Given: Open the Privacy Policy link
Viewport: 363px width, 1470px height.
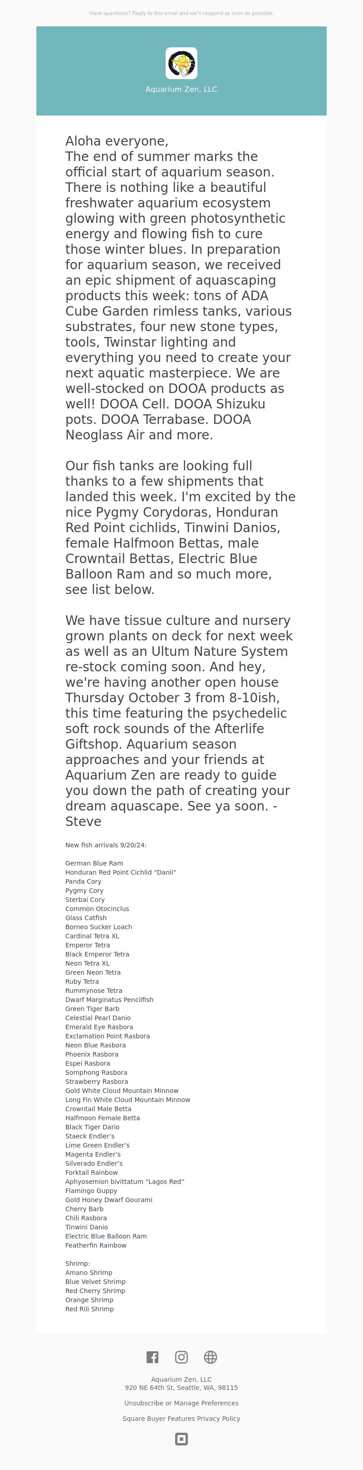Looking at the screenshot, I should (x=219, y=1418).
